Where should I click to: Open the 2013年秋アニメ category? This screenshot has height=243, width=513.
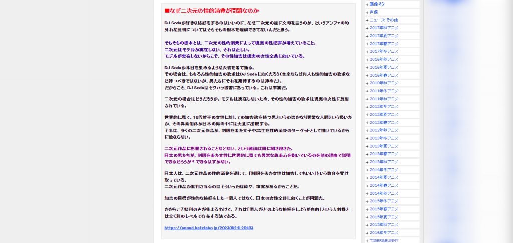click(384, 162)
